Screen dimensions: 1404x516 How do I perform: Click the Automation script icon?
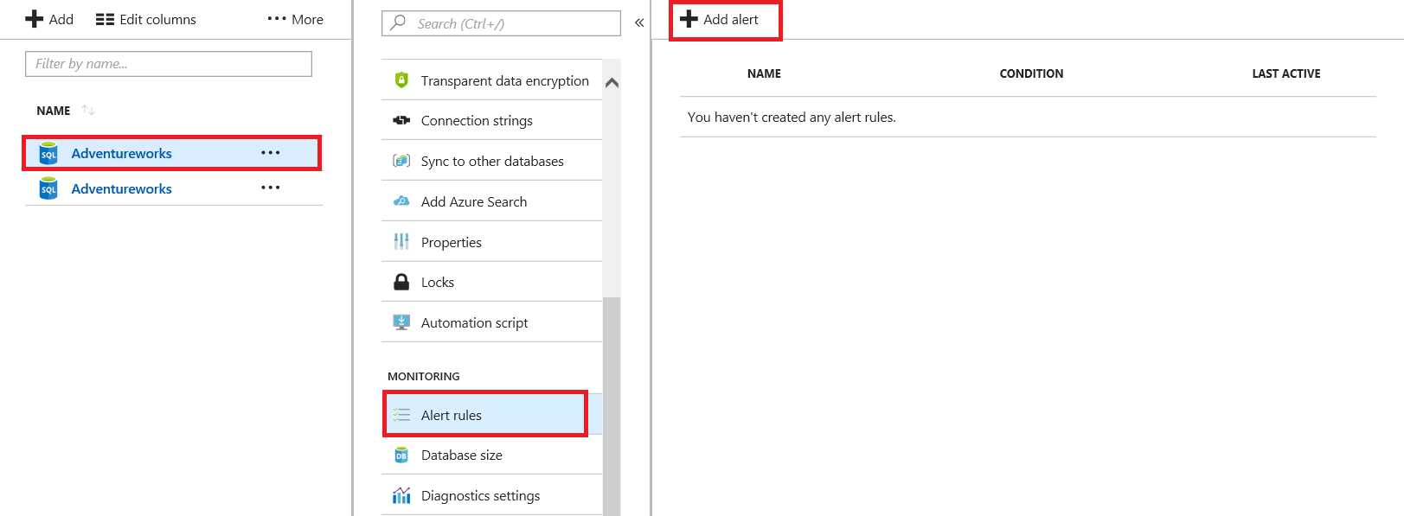click(401, 322)
